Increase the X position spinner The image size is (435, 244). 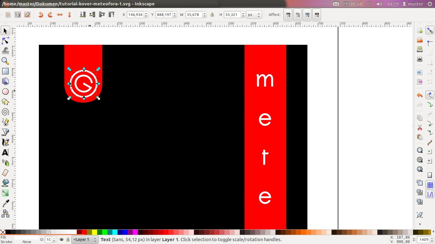[x=146, y=13]
